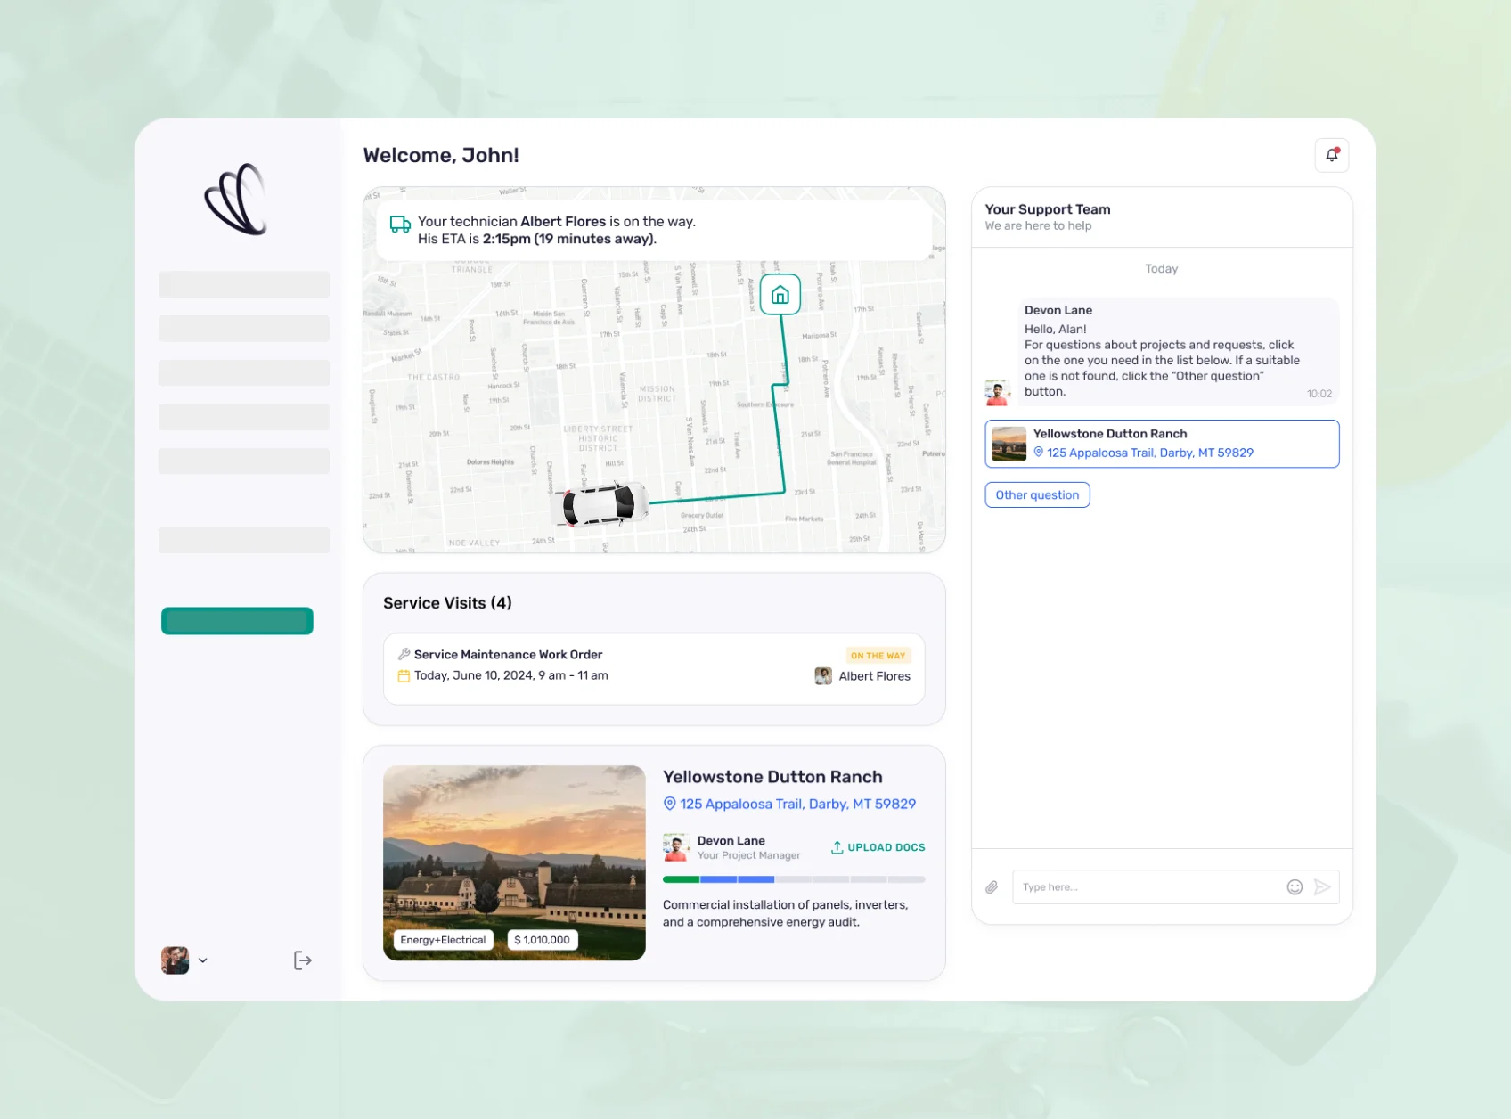Click the green highlighted sidebar item
This screenshot has width=1511, height=1119.
point(237,621)
